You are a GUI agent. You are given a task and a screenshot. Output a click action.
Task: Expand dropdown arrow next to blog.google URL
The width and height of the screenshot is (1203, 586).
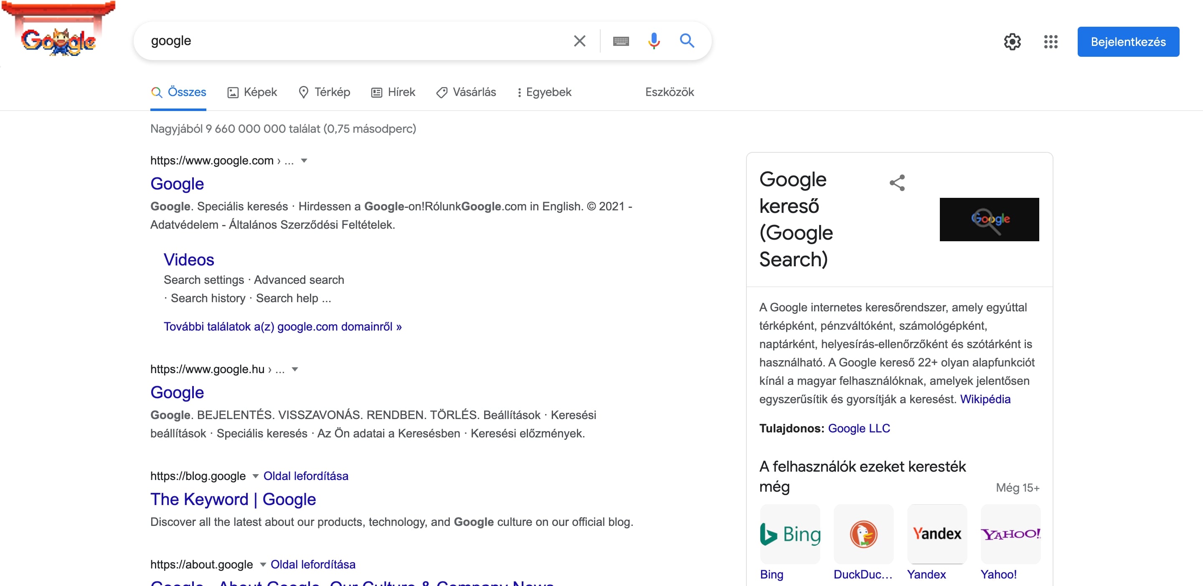[256, 476]
